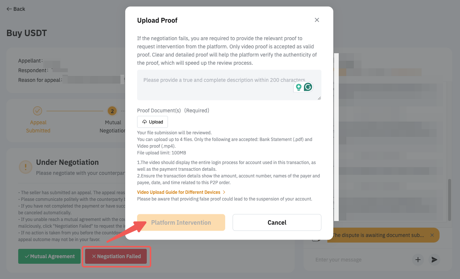The height and width of the screenshot is (279, 460).
Task: Click the Appeal Submitted checkmark step
Action: tap(38, 111)
